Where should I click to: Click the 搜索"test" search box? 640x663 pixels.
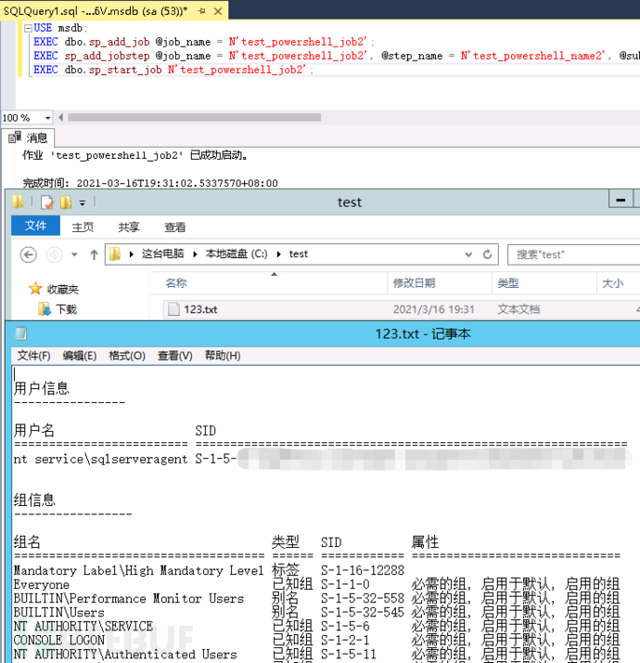pos(573,254)
